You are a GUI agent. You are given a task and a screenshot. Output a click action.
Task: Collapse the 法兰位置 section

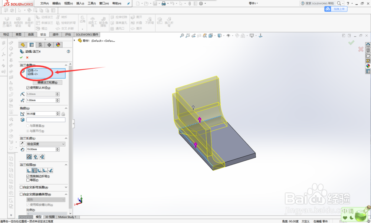(66, 165)
